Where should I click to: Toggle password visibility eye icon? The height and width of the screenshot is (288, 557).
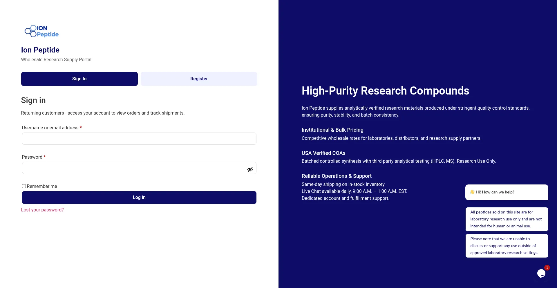pos(250,169)
